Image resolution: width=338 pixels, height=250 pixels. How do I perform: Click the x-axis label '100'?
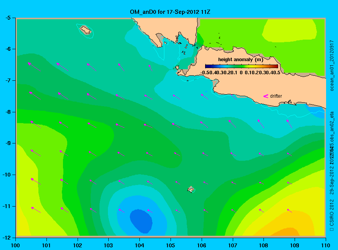point(15,245)
